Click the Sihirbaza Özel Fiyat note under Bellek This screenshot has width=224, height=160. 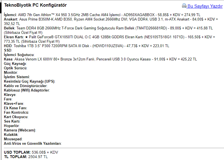coord(23,32)
